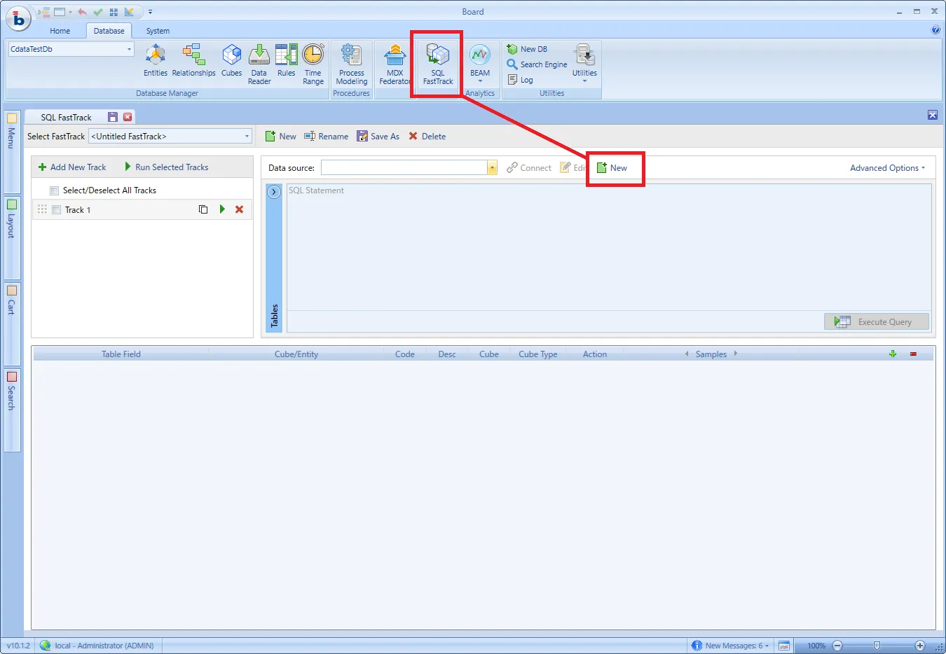This screenshot has width=946, height=654.
Task: Open the Select FastTrack dropdown
Action: (247, 137)
